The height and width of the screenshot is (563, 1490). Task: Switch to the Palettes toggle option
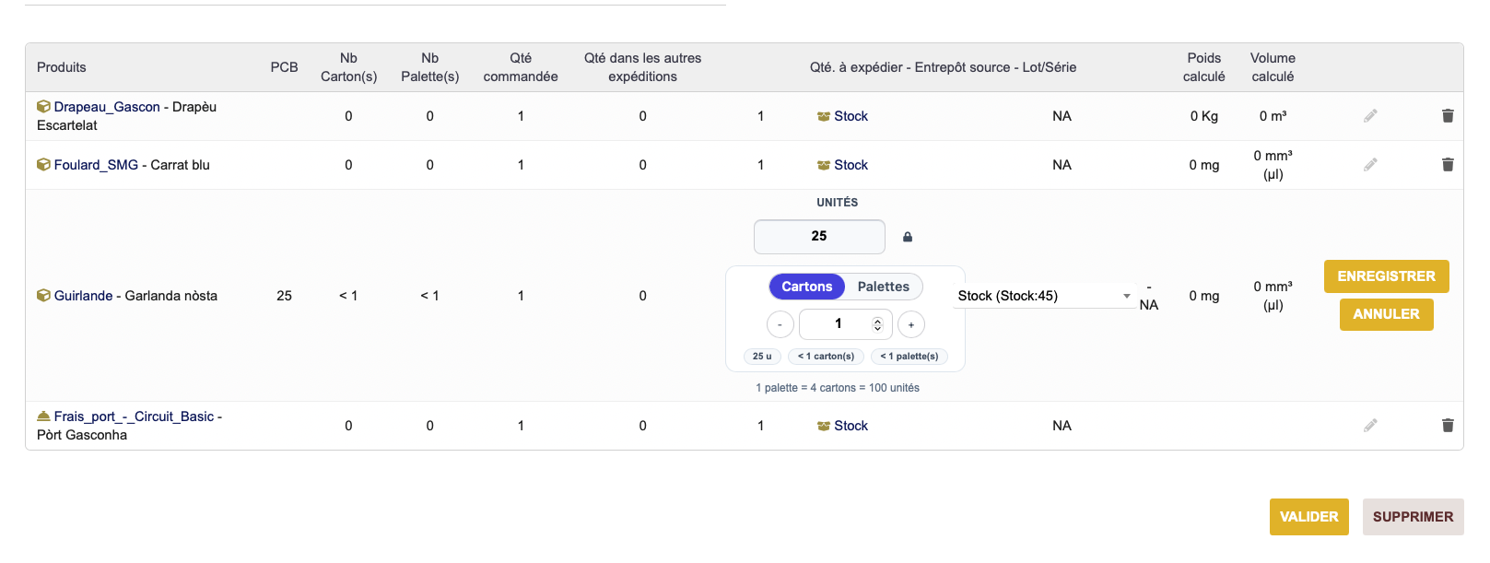pos(883,287)
